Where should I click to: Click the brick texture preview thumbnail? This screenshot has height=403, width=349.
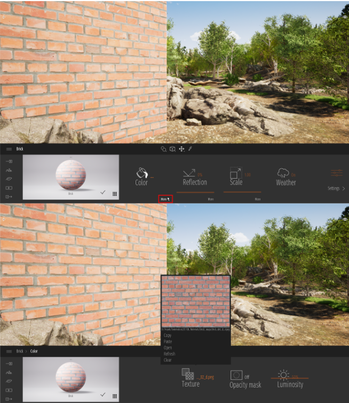pyautogui.click(x=195, y=302)
